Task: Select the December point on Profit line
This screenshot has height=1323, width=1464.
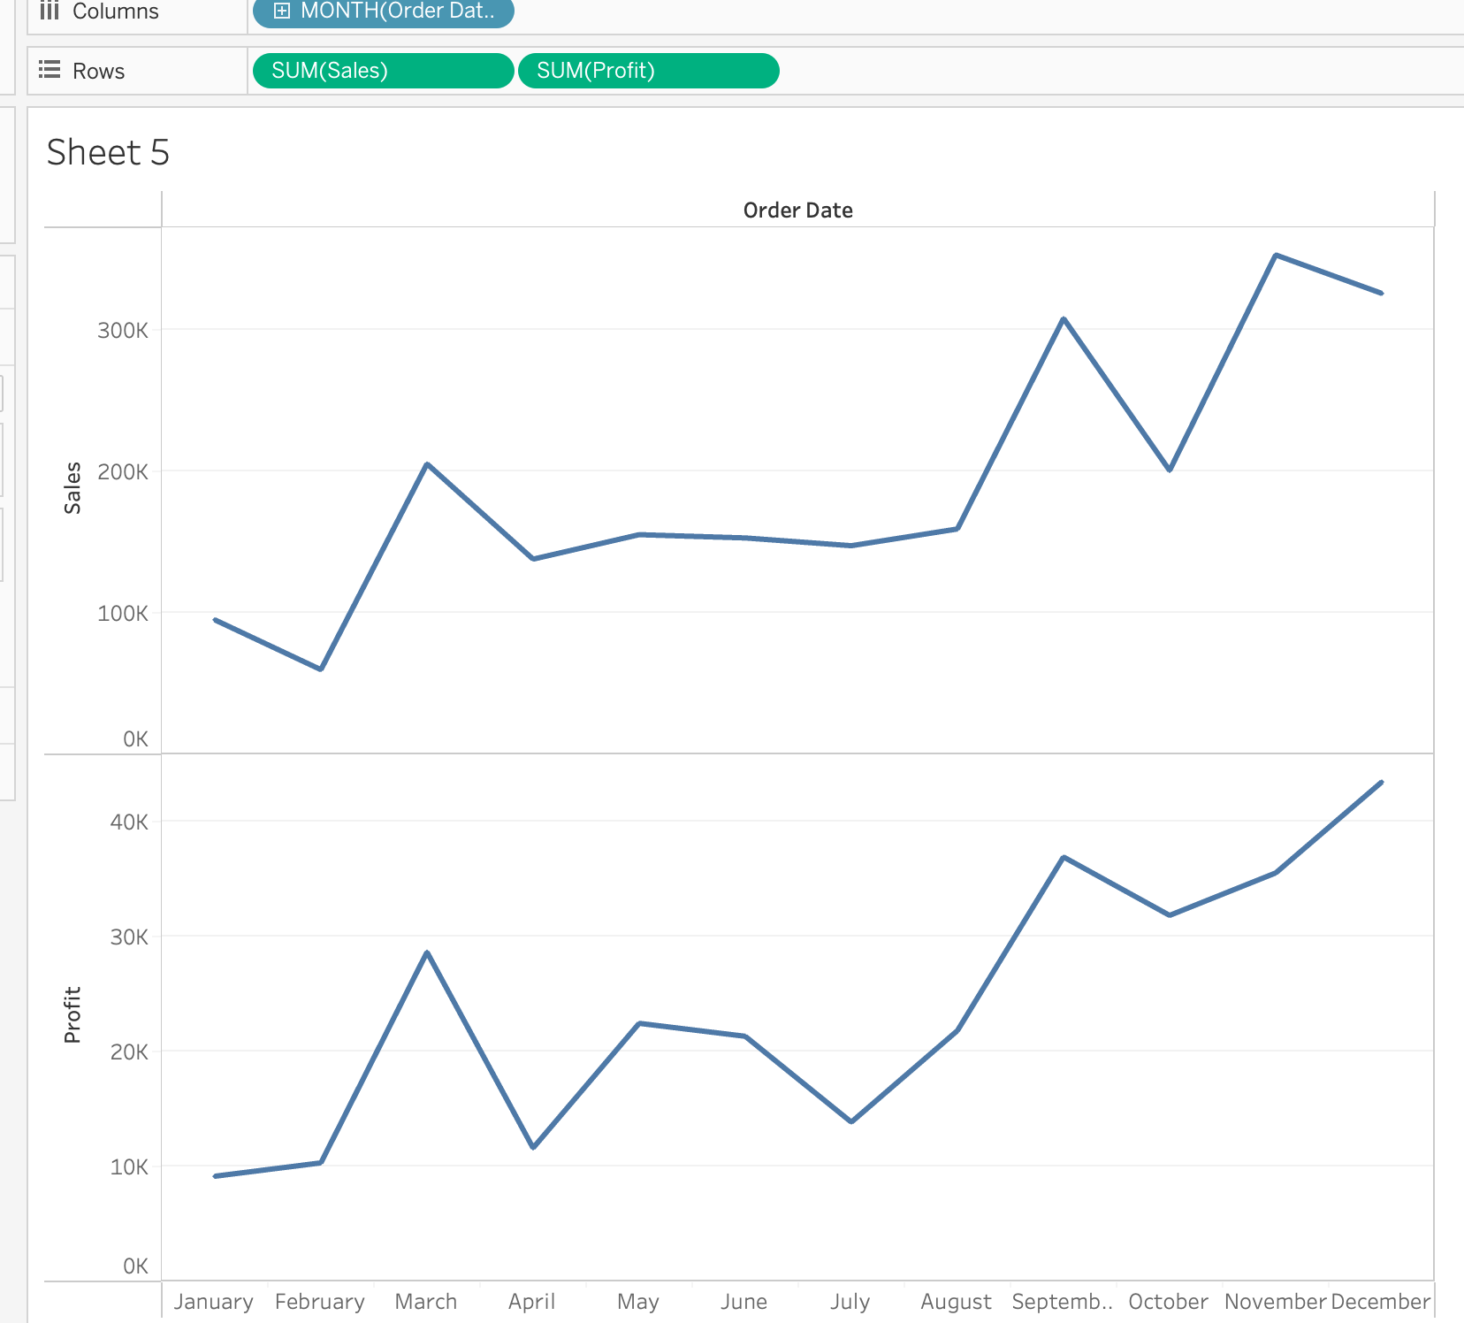Action: [x=1381, y=783]
